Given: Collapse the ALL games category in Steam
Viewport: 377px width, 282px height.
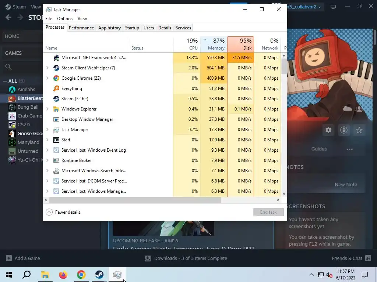Looking at the screenshot, I should [4, 81].
